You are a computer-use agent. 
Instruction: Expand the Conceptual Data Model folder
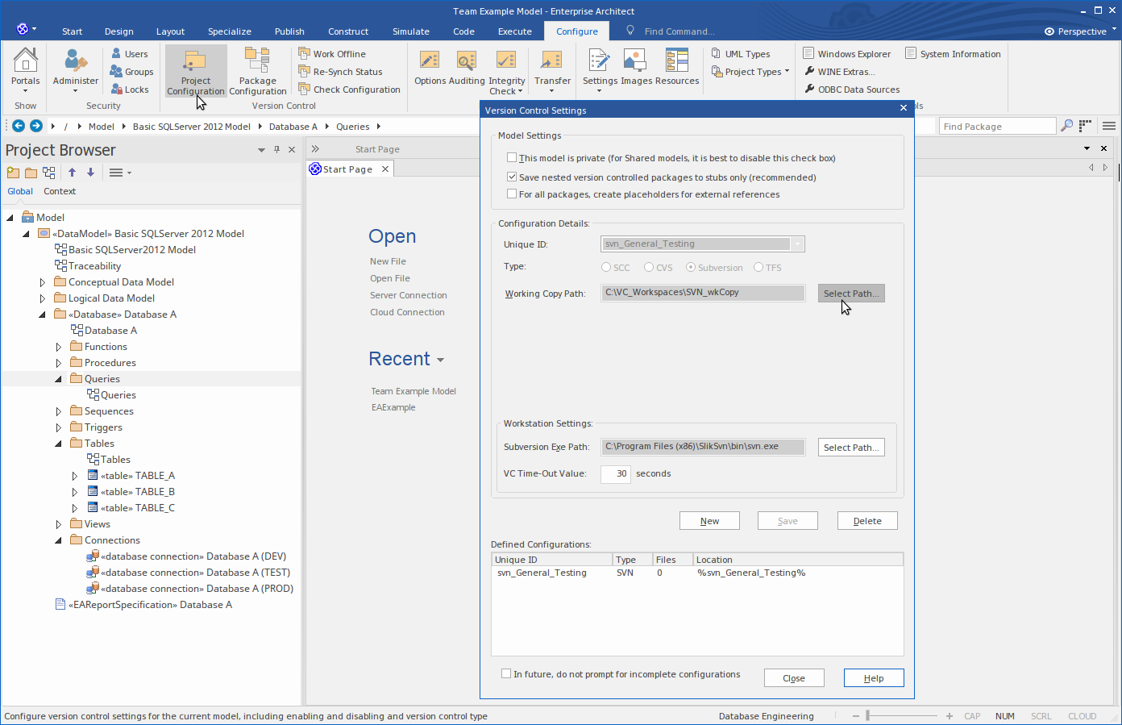click(43, 282)
